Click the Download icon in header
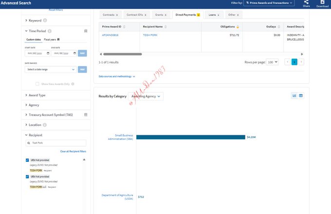 pyautogui.click(x=322, y=2)
